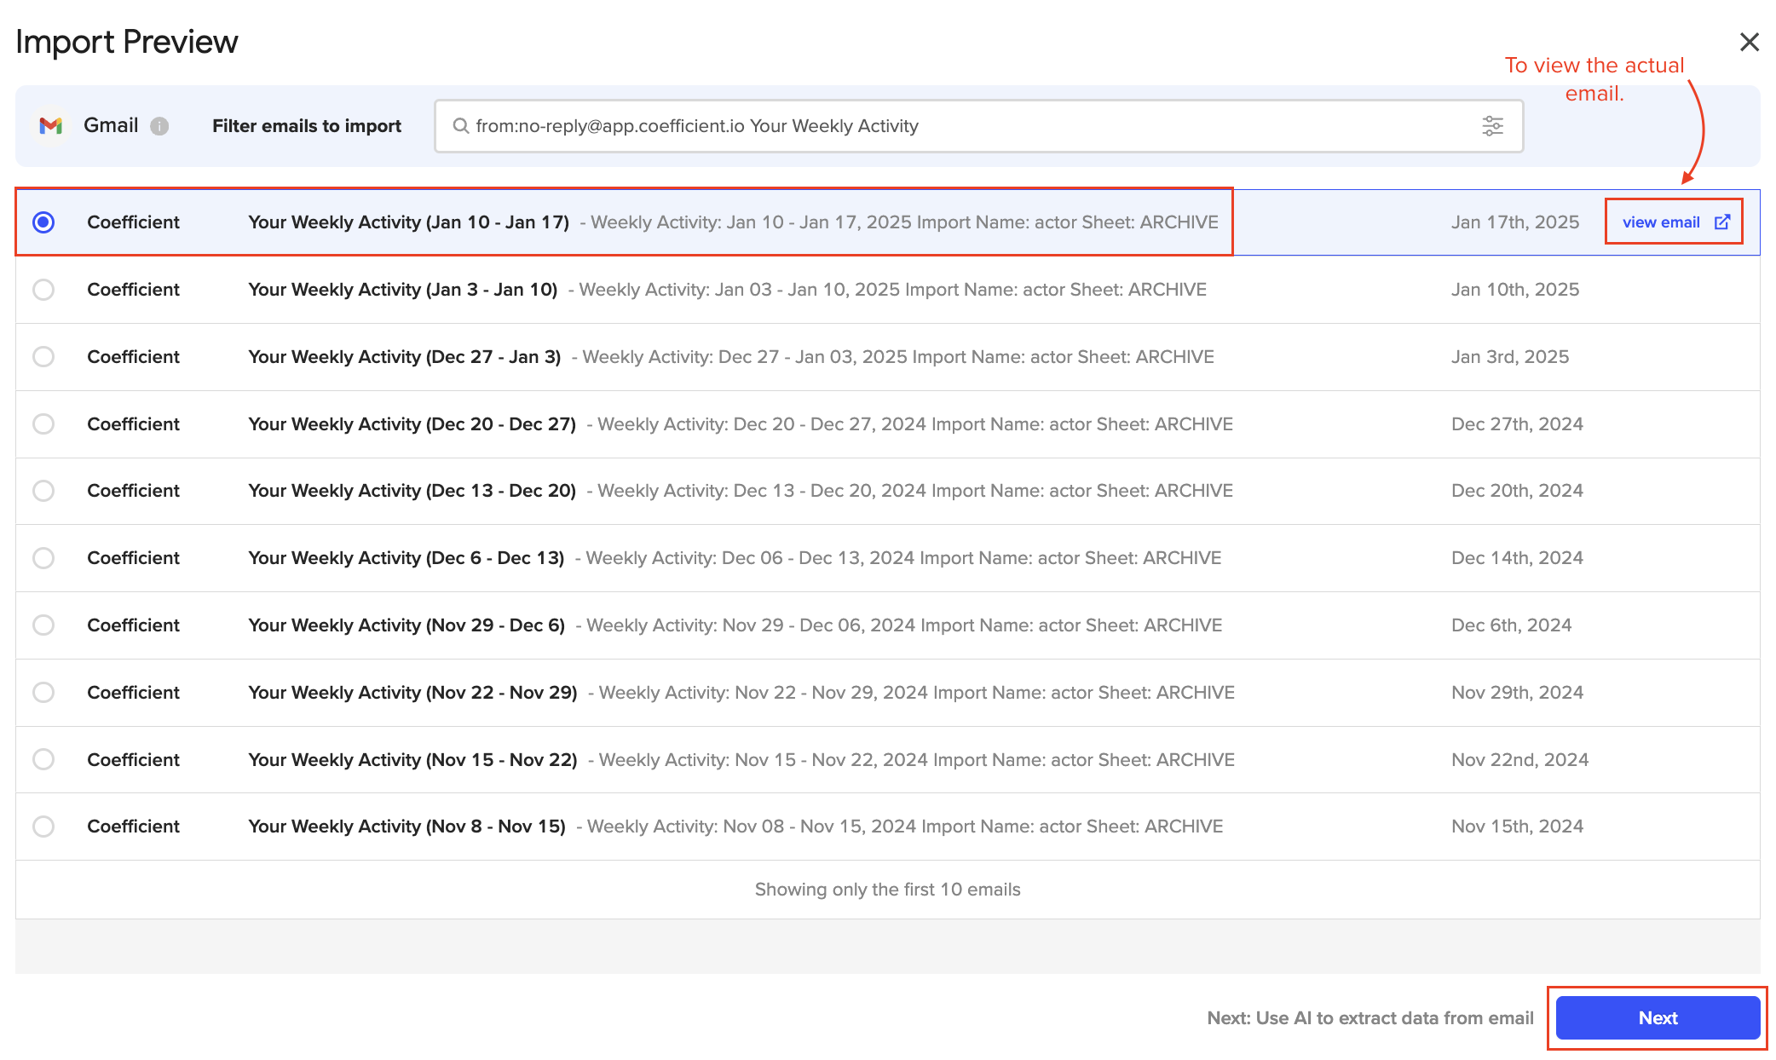Pick the Dec 6 - Dec 13 email radio
The width and height of the screenshot is (1776, 1060).
pos(43,558)
